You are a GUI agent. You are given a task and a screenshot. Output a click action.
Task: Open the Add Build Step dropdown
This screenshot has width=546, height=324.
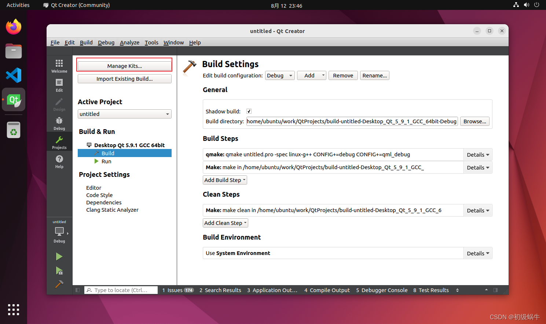click(x=225, y=180)
